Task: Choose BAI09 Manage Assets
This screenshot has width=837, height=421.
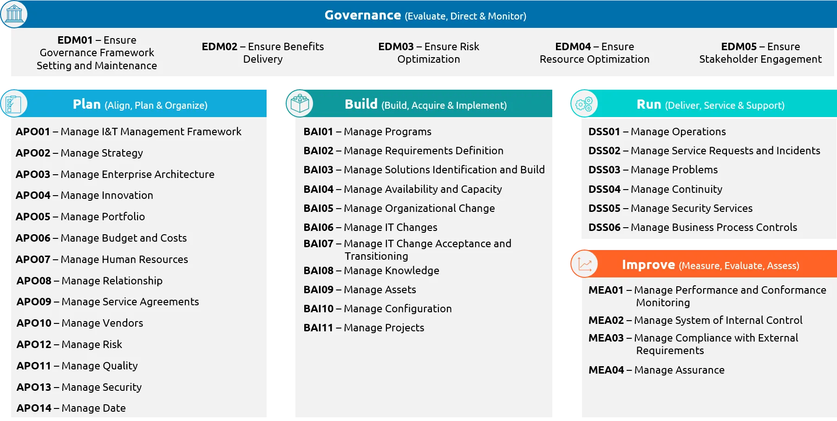Action: pos(360,289)
